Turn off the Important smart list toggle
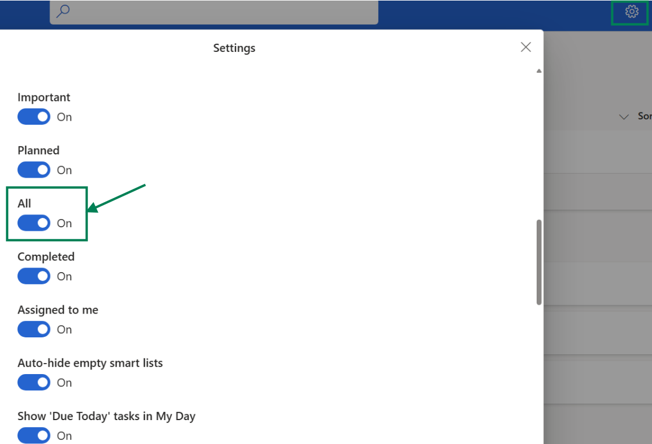Image resolution: width=652 pixels, height=444 pixels. [x=34, y=117]
